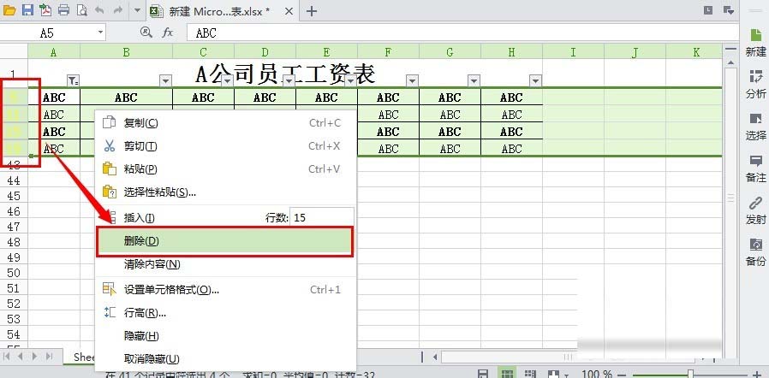Open Print Preview from quick toolbar
769x378 pixels.
(x=81, y=11)
